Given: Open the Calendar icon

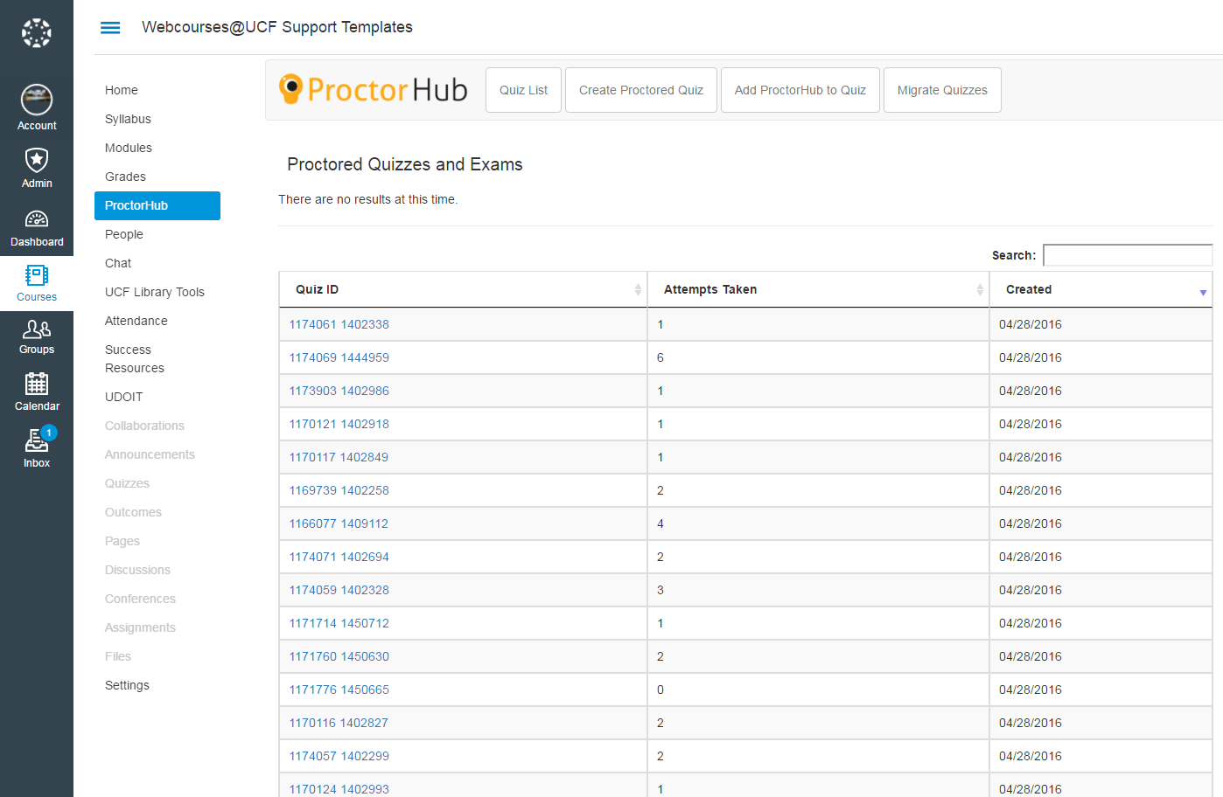Looking at the screenshot, I should (37, 384).
